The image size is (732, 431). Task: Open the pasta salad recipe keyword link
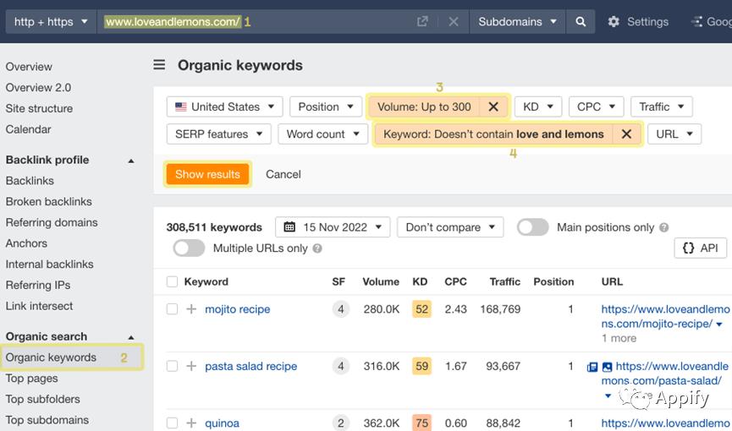click(250, 367)
